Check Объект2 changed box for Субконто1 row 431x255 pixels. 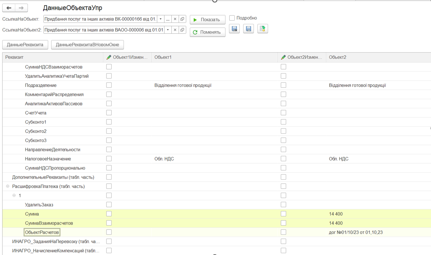coord(283,122)
